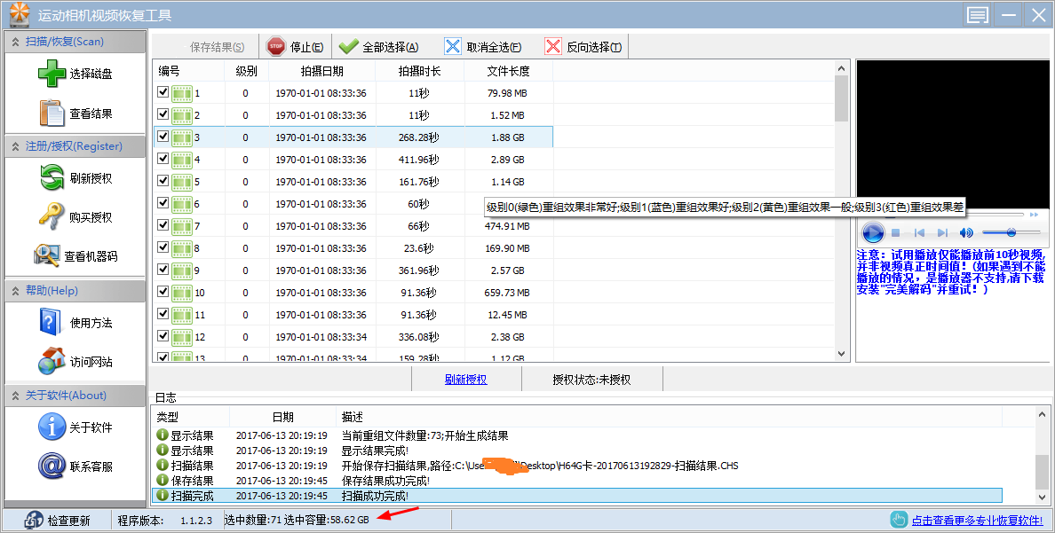Collapse the Scan section header
Viewport: 1055px width, 533px height.
pyautogui.click(x=75, y=42)
